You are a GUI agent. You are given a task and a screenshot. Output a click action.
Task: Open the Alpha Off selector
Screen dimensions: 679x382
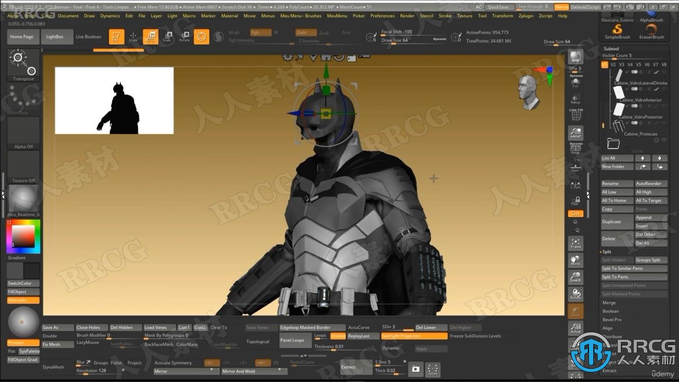23,133
